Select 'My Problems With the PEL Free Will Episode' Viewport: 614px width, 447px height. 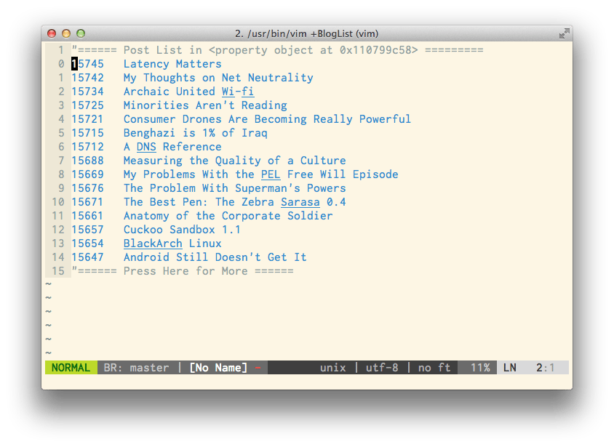point(260,174)
